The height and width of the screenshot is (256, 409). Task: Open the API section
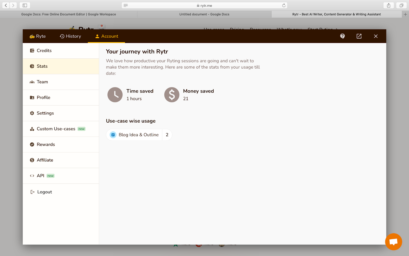pos(61,176)
